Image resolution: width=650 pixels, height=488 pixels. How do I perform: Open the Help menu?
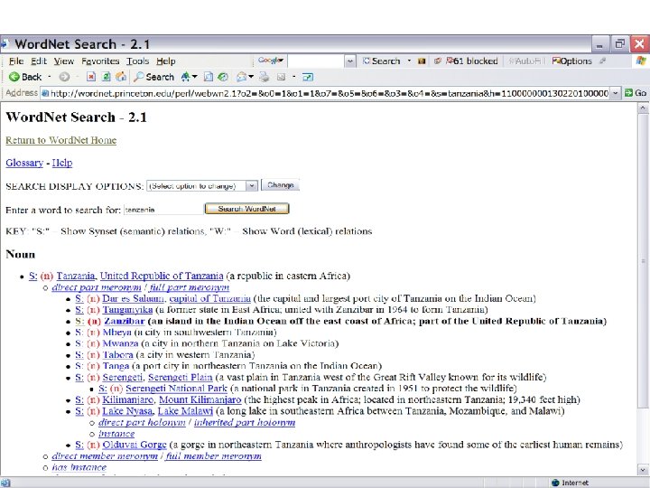pos(166,61)
